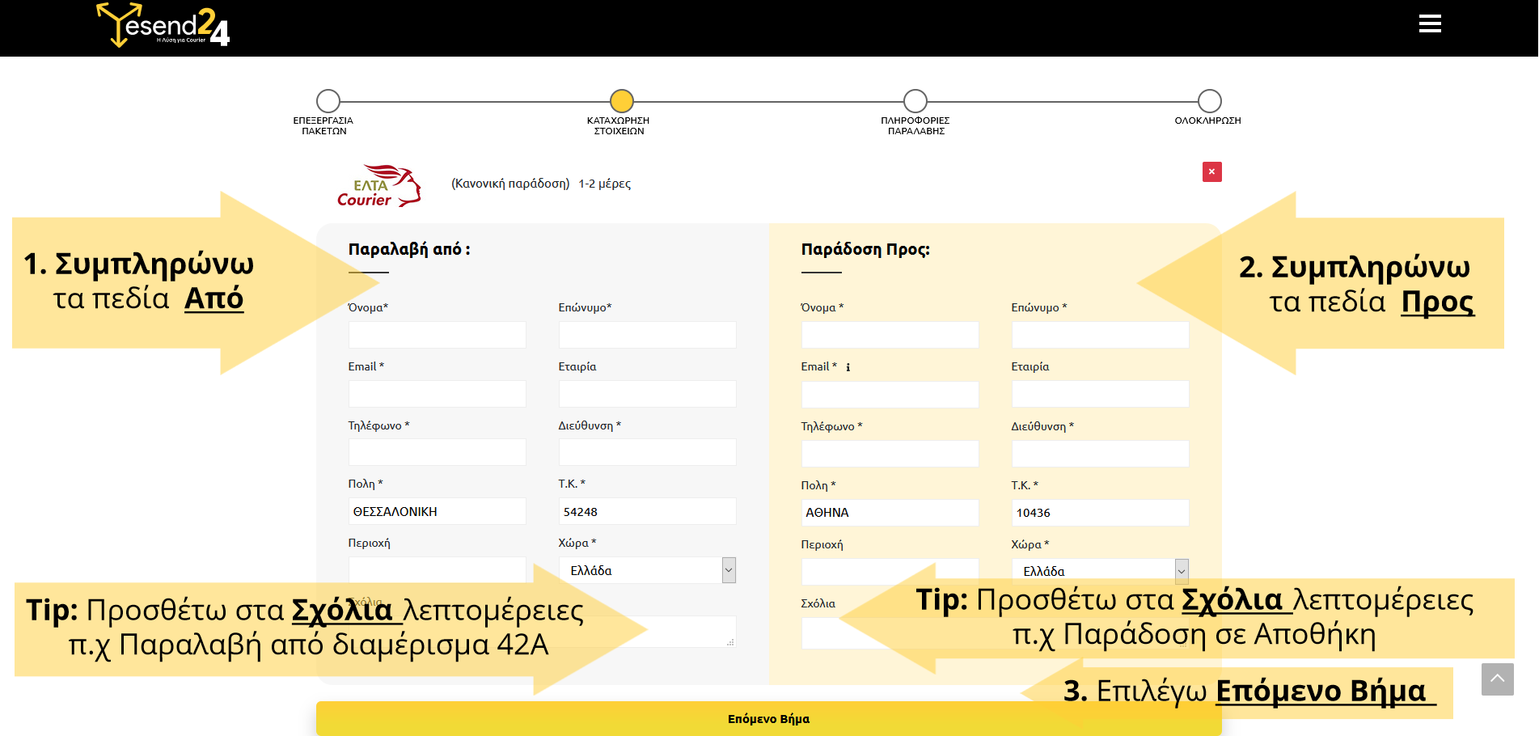Screen dimensions: 1539x736
Task: Click the scroll-to-top arrow button
Action: coord(1497,679)
